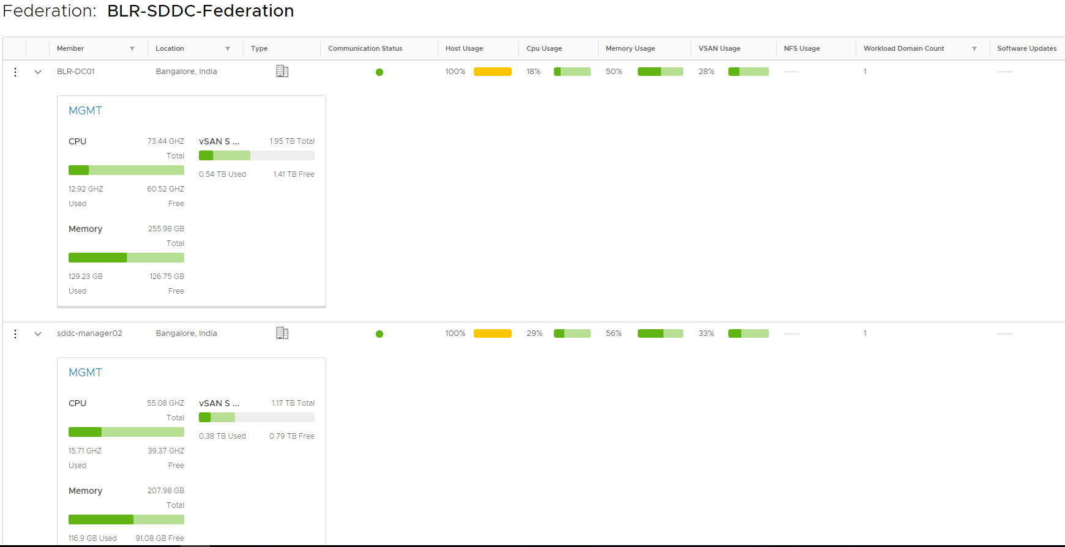
Task: Click the 15.71 GHZ CPU used value
Action: pyautogui.click(x=85, y=451)
